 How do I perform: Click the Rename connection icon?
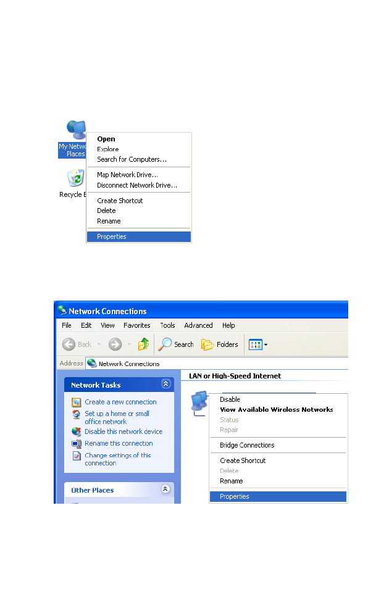tap(76, 444)
